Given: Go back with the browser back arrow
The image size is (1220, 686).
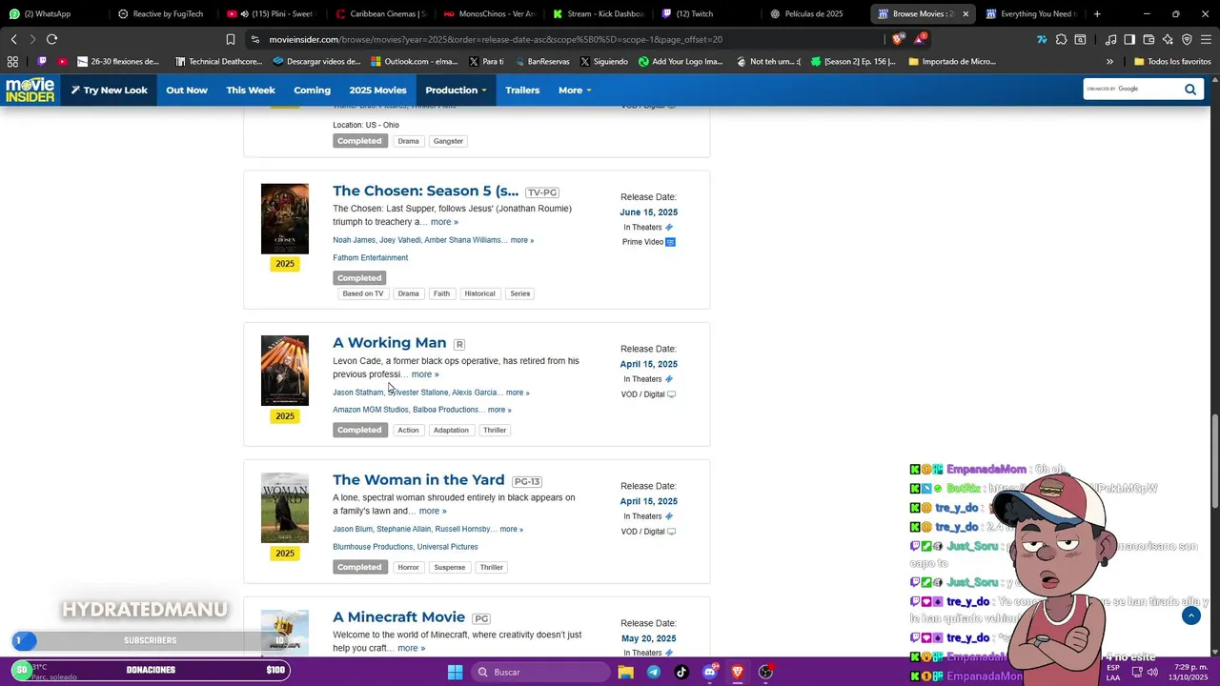Looking at the screenshot, I should click(x=13, y=39).
